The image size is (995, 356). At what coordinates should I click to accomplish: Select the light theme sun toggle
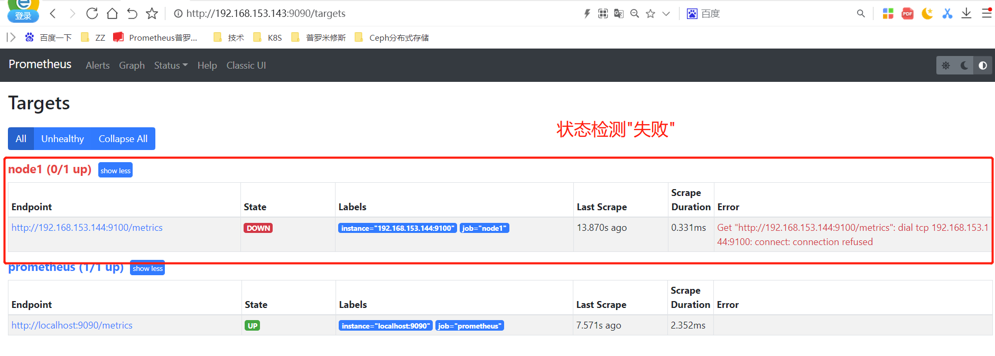pyautogui.click(x=946, y=65)
